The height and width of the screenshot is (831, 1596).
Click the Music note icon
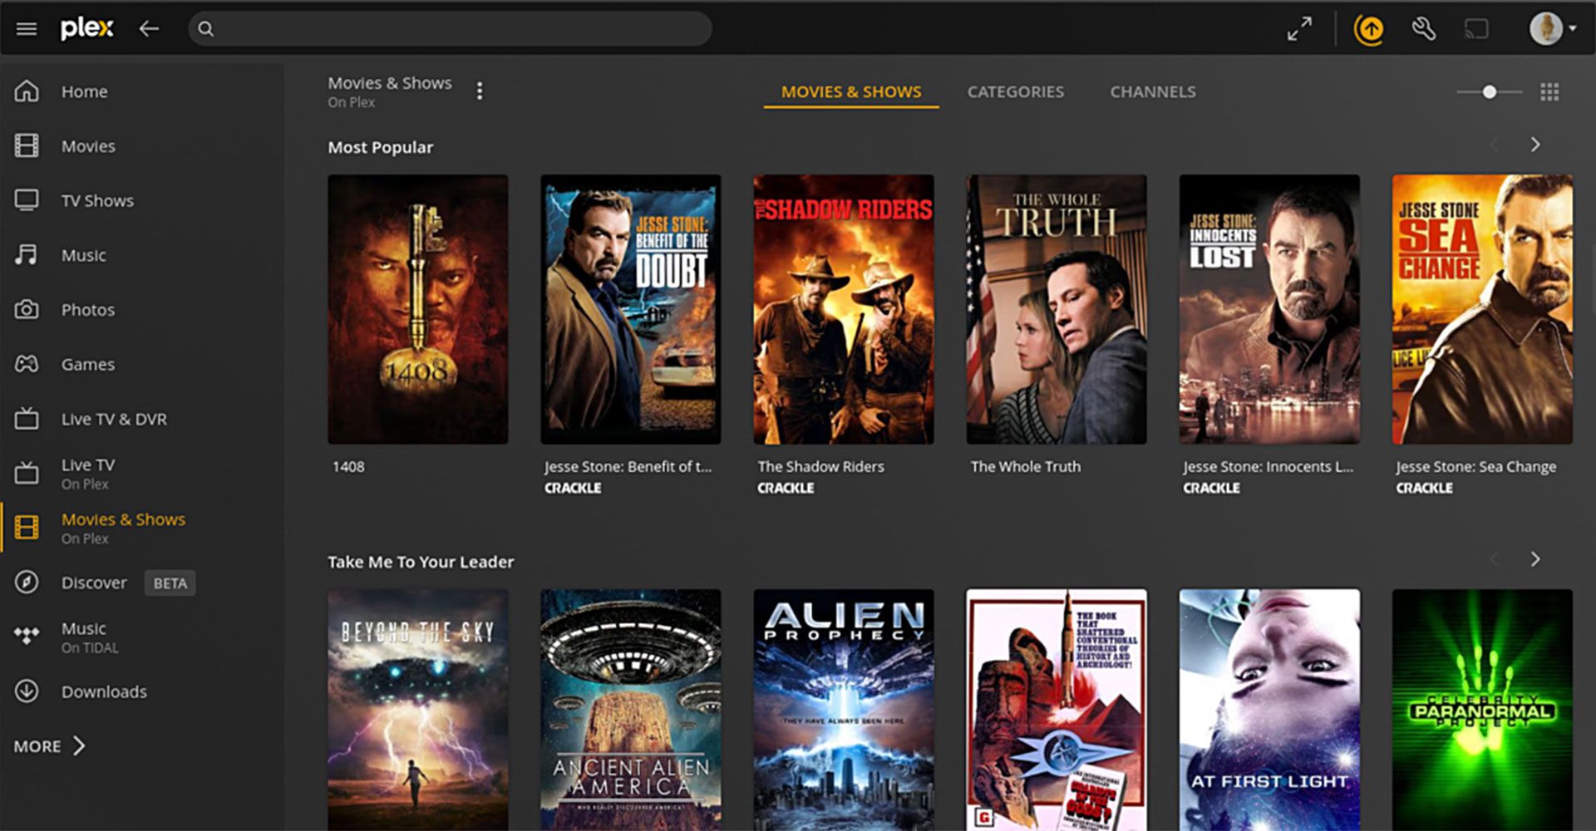(27, 254)
